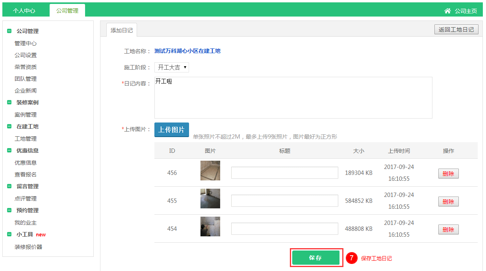Open thumbnail of image 455
Viewport: 486px width, 271px height.
(x=210, y=199)
